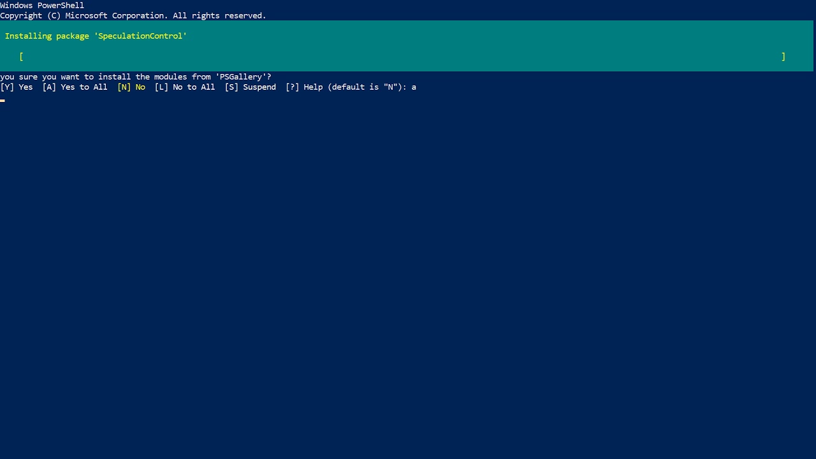
Task: Select the "[S] Suspend" prompt option
Action: pyautogui.click(x=250, y=87)
